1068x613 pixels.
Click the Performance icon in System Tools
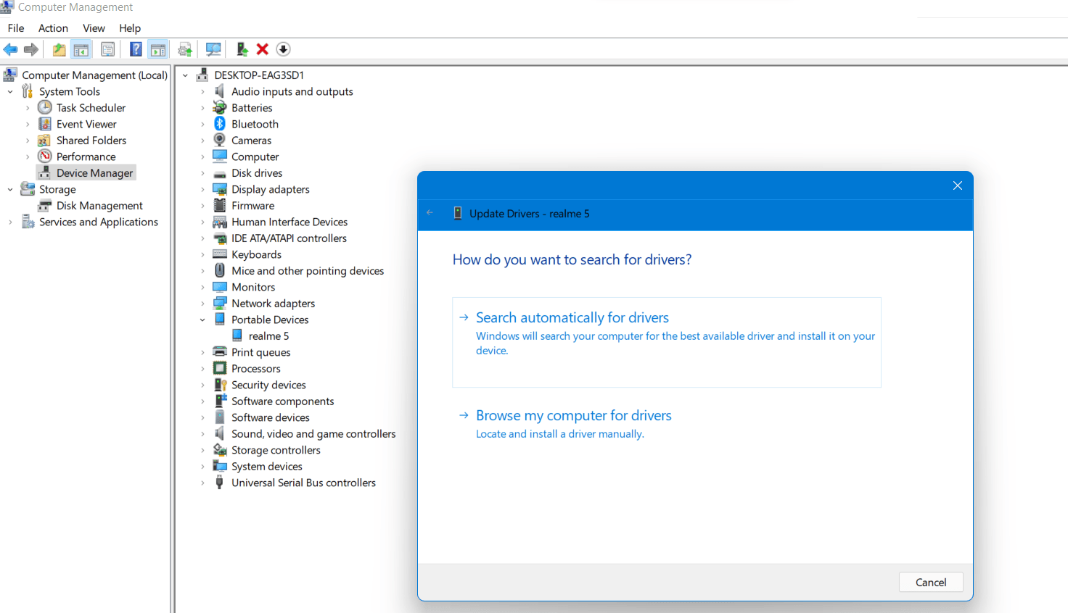45,157
